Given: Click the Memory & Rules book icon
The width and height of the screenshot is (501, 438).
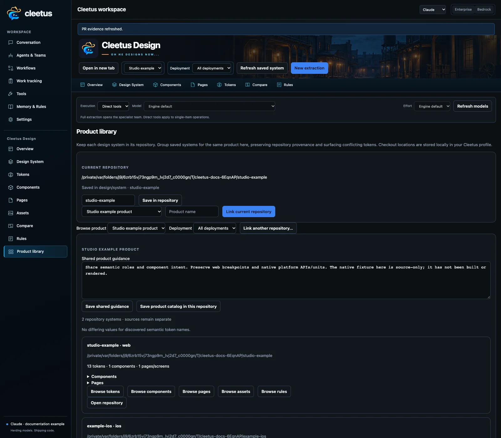Looking at the screenshot, I should [11, 107].
